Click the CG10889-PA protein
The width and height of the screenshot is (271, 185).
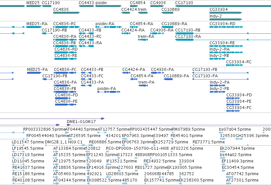click(x=176, y=76)
